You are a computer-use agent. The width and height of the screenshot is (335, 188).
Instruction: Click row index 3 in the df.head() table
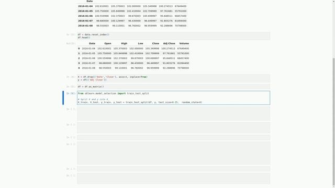tap(79, 63)
